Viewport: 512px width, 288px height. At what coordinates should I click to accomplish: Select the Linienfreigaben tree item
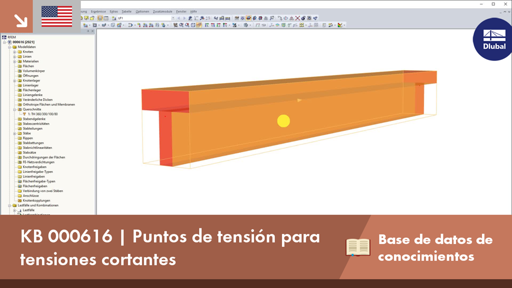click(x=33, y=176)
